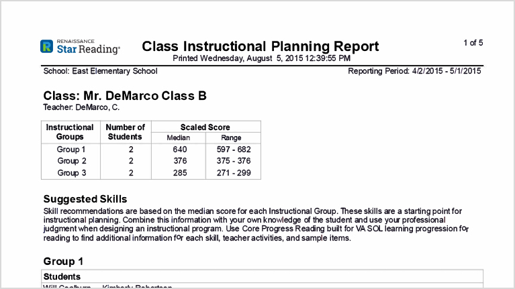Click the Instructional Groups column header
515x289 pixels.
[70, 131]
